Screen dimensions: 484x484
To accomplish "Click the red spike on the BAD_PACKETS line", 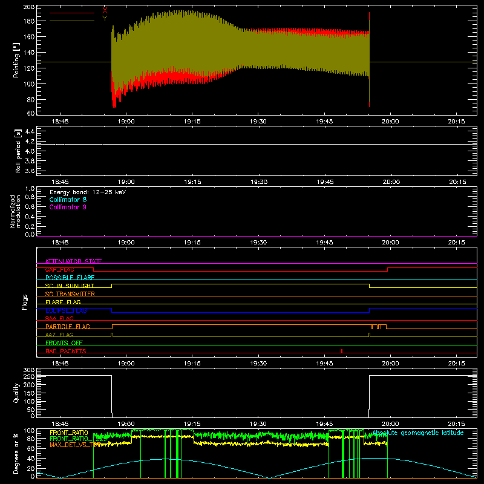I will coord(342,351).
